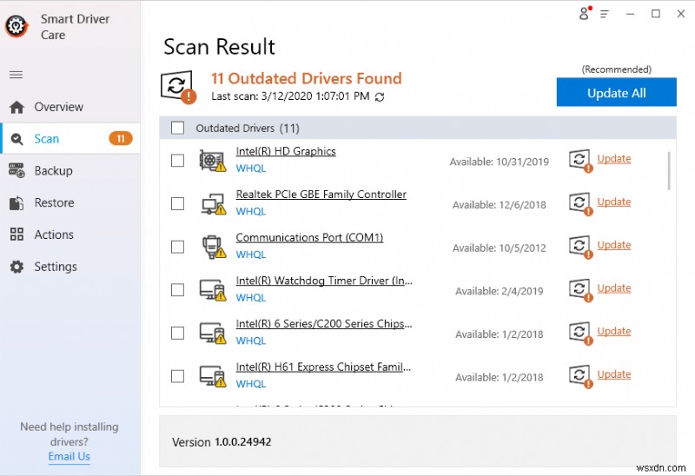Toggle the select-all Outdated Drivers checkbox
Image resolution: width=695 pixels, height=476 pixels.
click(177, 129)
